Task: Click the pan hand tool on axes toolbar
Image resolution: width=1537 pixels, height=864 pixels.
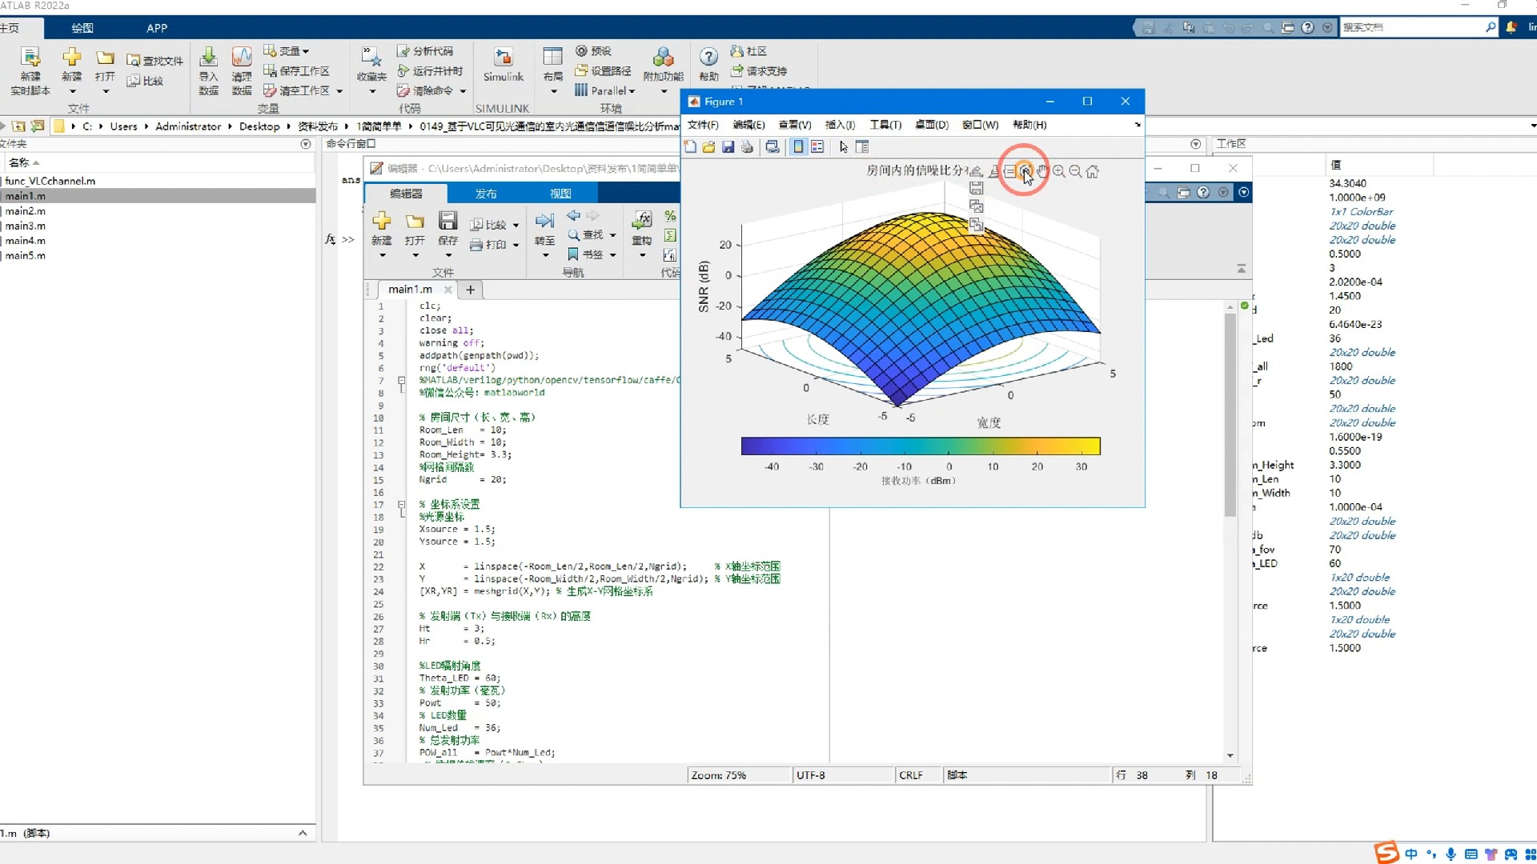Action: pos(1043,171)
